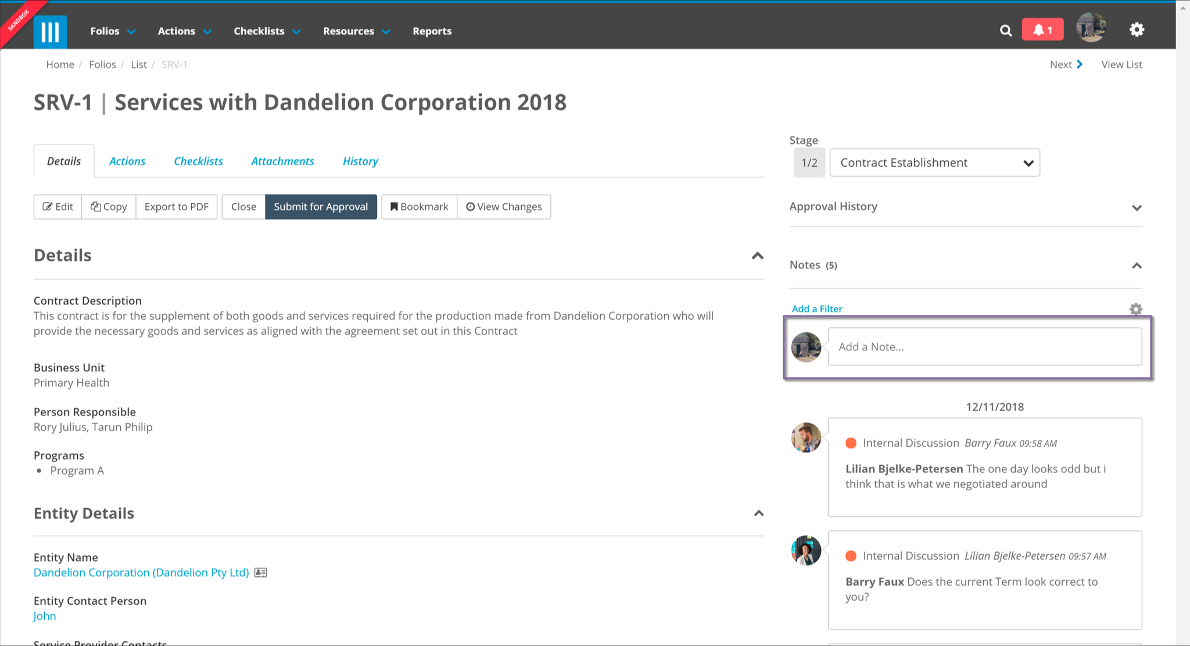
Task: Open notifications via the bell icon
Action: [1042, 29]
